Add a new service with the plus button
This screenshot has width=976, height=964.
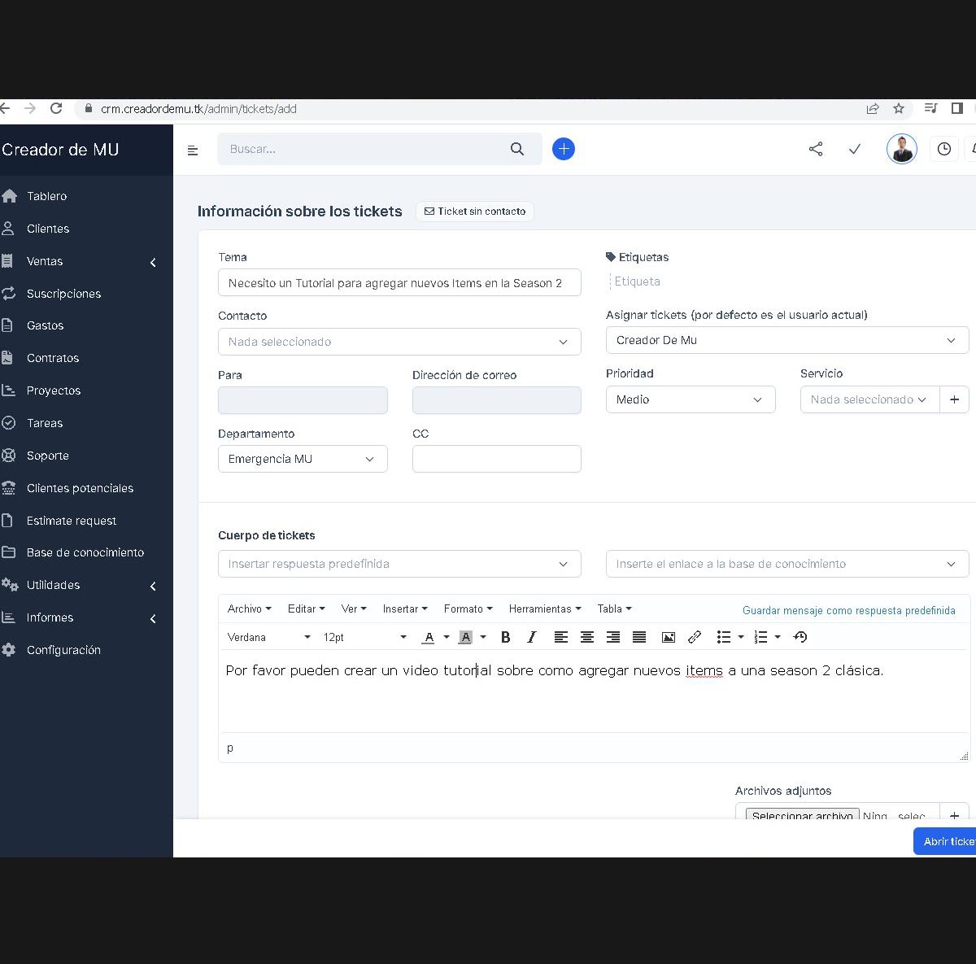(955, 399)
